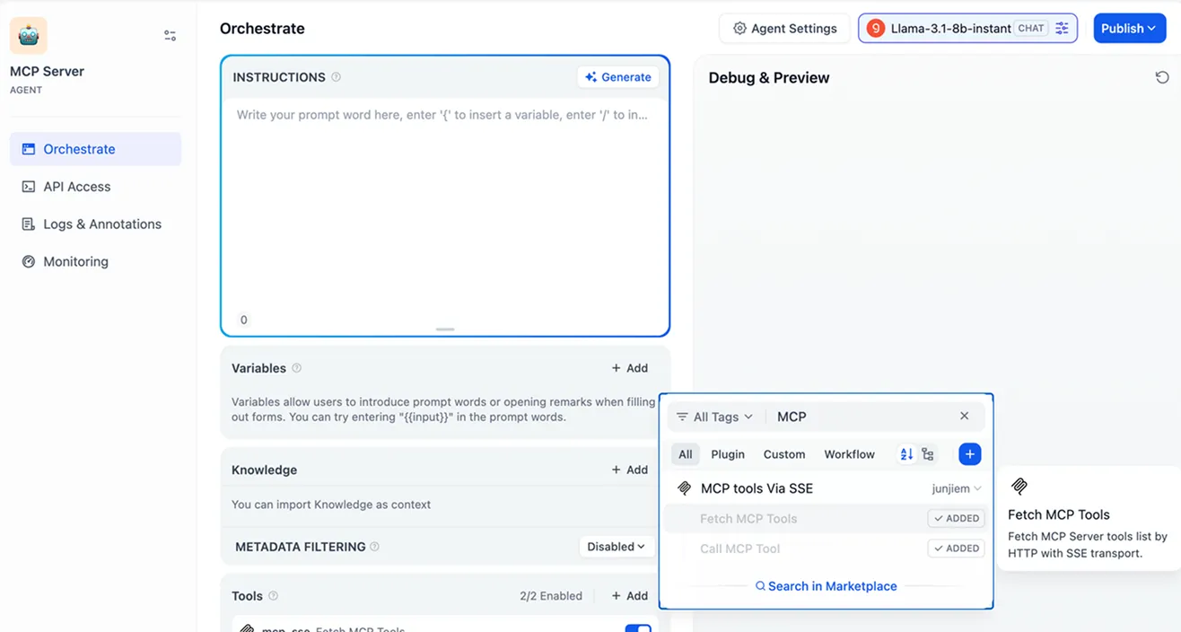
Task: Click the robot app avatar icon
Action: pos(29,36)
